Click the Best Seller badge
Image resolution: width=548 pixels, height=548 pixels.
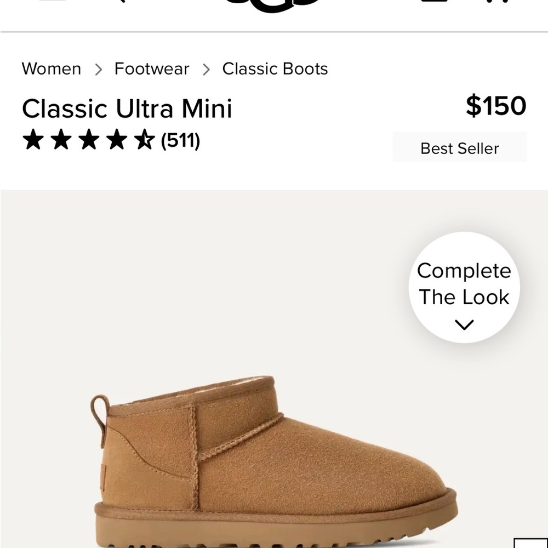point(459,147)
